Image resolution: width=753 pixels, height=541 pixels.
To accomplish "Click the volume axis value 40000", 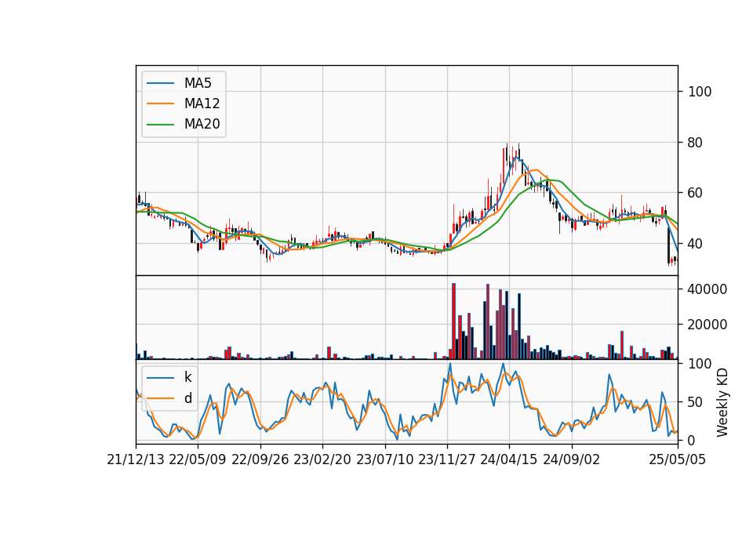I will pos(707,289).
